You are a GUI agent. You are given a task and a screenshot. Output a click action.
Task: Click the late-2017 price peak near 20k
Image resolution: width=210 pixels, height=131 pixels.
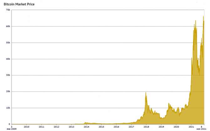coord(146,93)
